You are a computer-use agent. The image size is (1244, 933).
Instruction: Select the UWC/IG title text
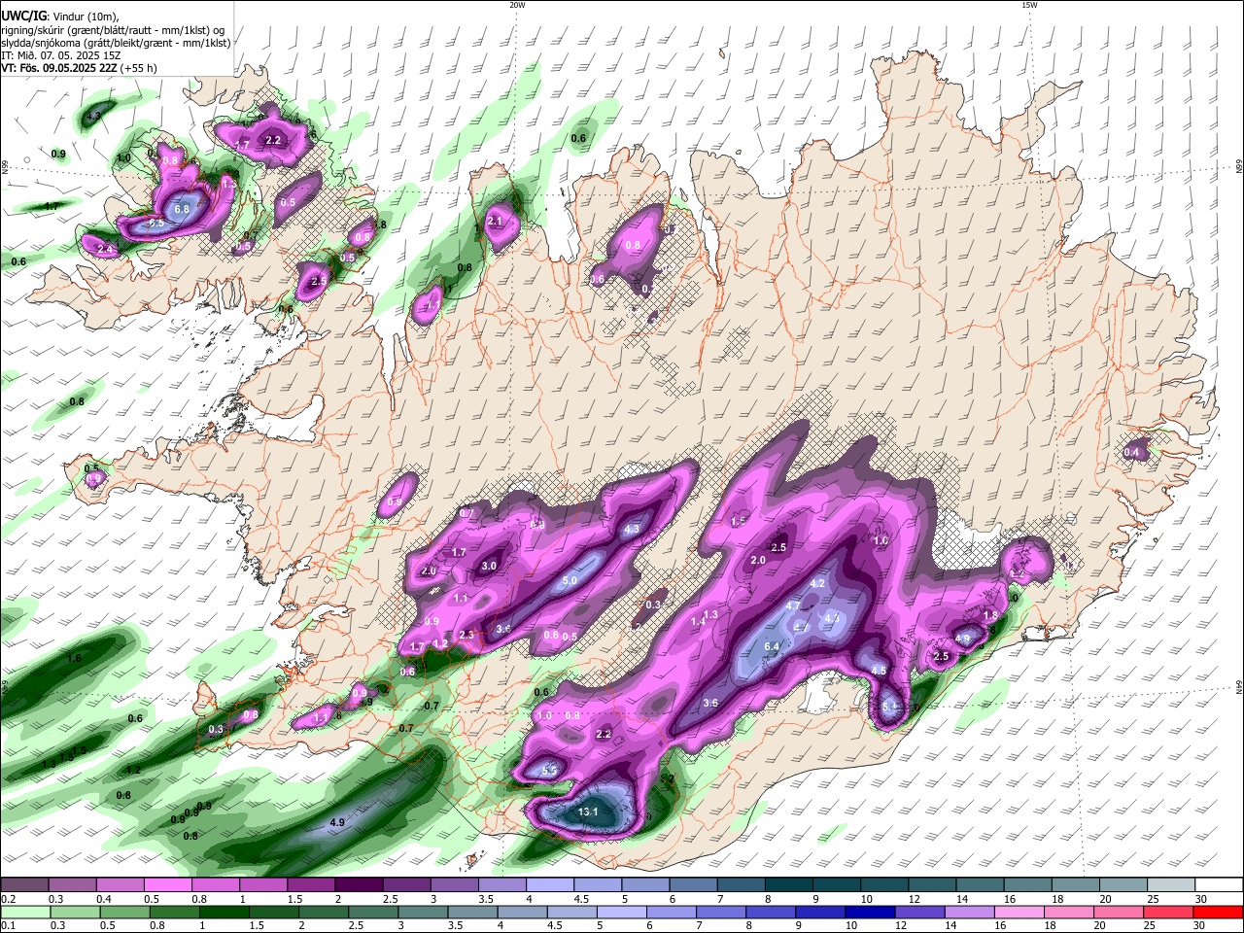(x=23, y=16)
